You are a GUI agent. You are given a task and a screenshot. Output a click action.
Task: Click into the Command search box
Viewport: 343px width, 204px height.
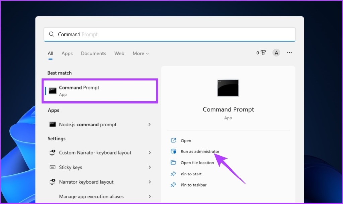[169, 34]
